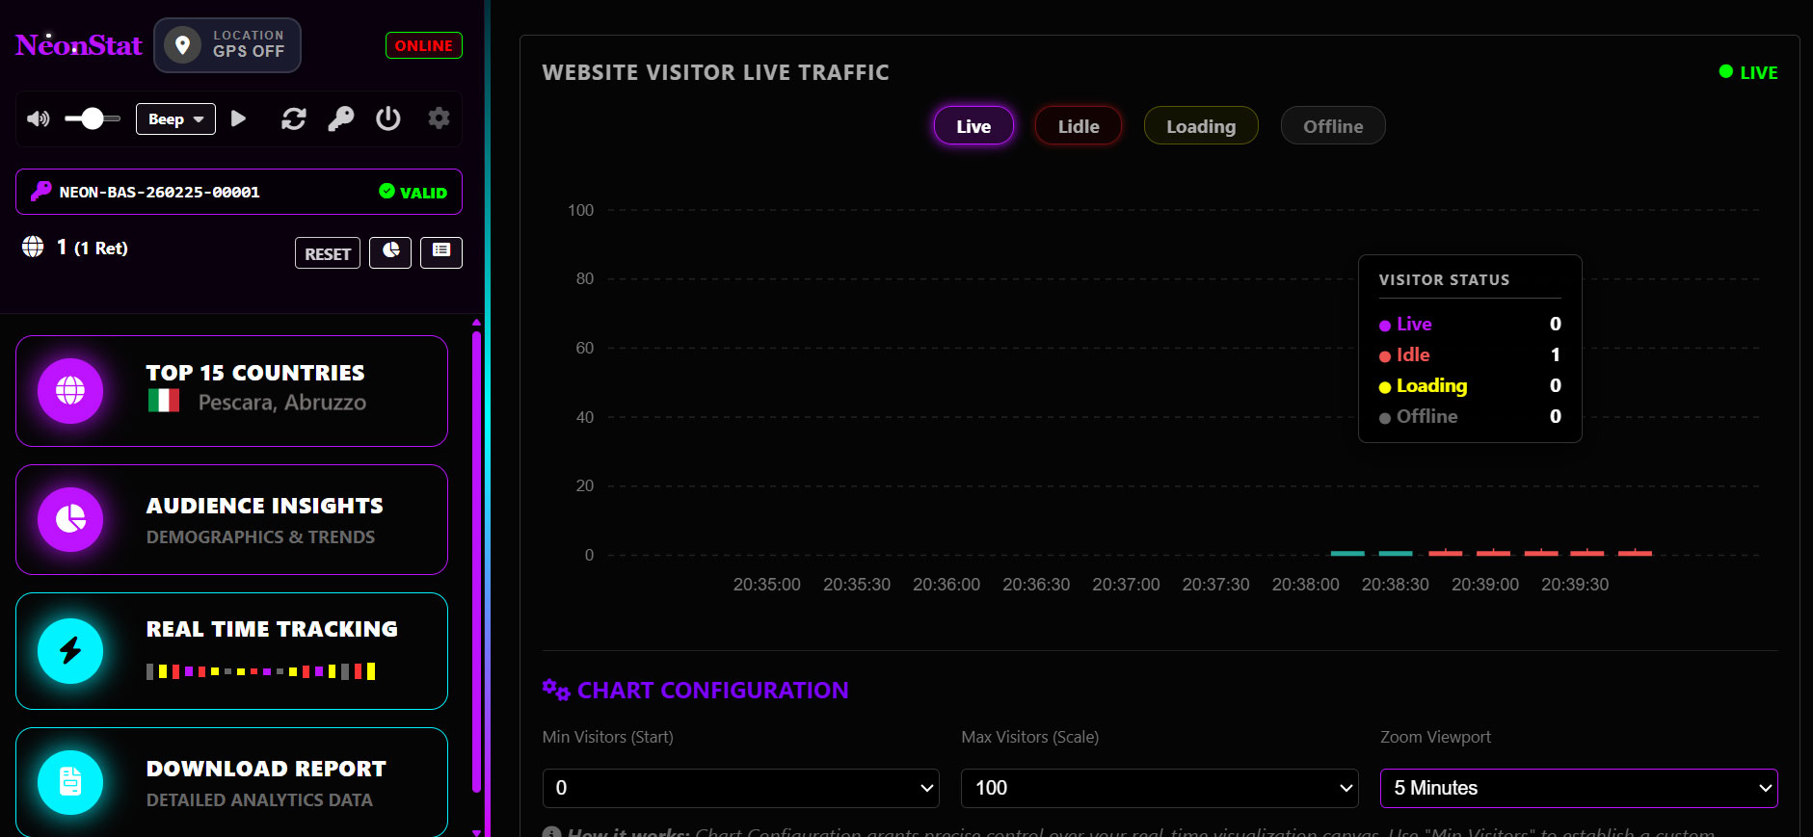Expand the Min Visitors dropdown
This screenshot has width=1813, height=837.
(740, 788)
